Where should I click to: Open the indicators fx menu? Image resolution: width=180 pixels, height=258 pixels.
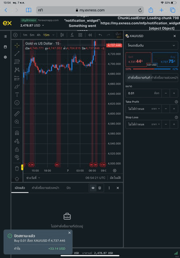[72, 35]
